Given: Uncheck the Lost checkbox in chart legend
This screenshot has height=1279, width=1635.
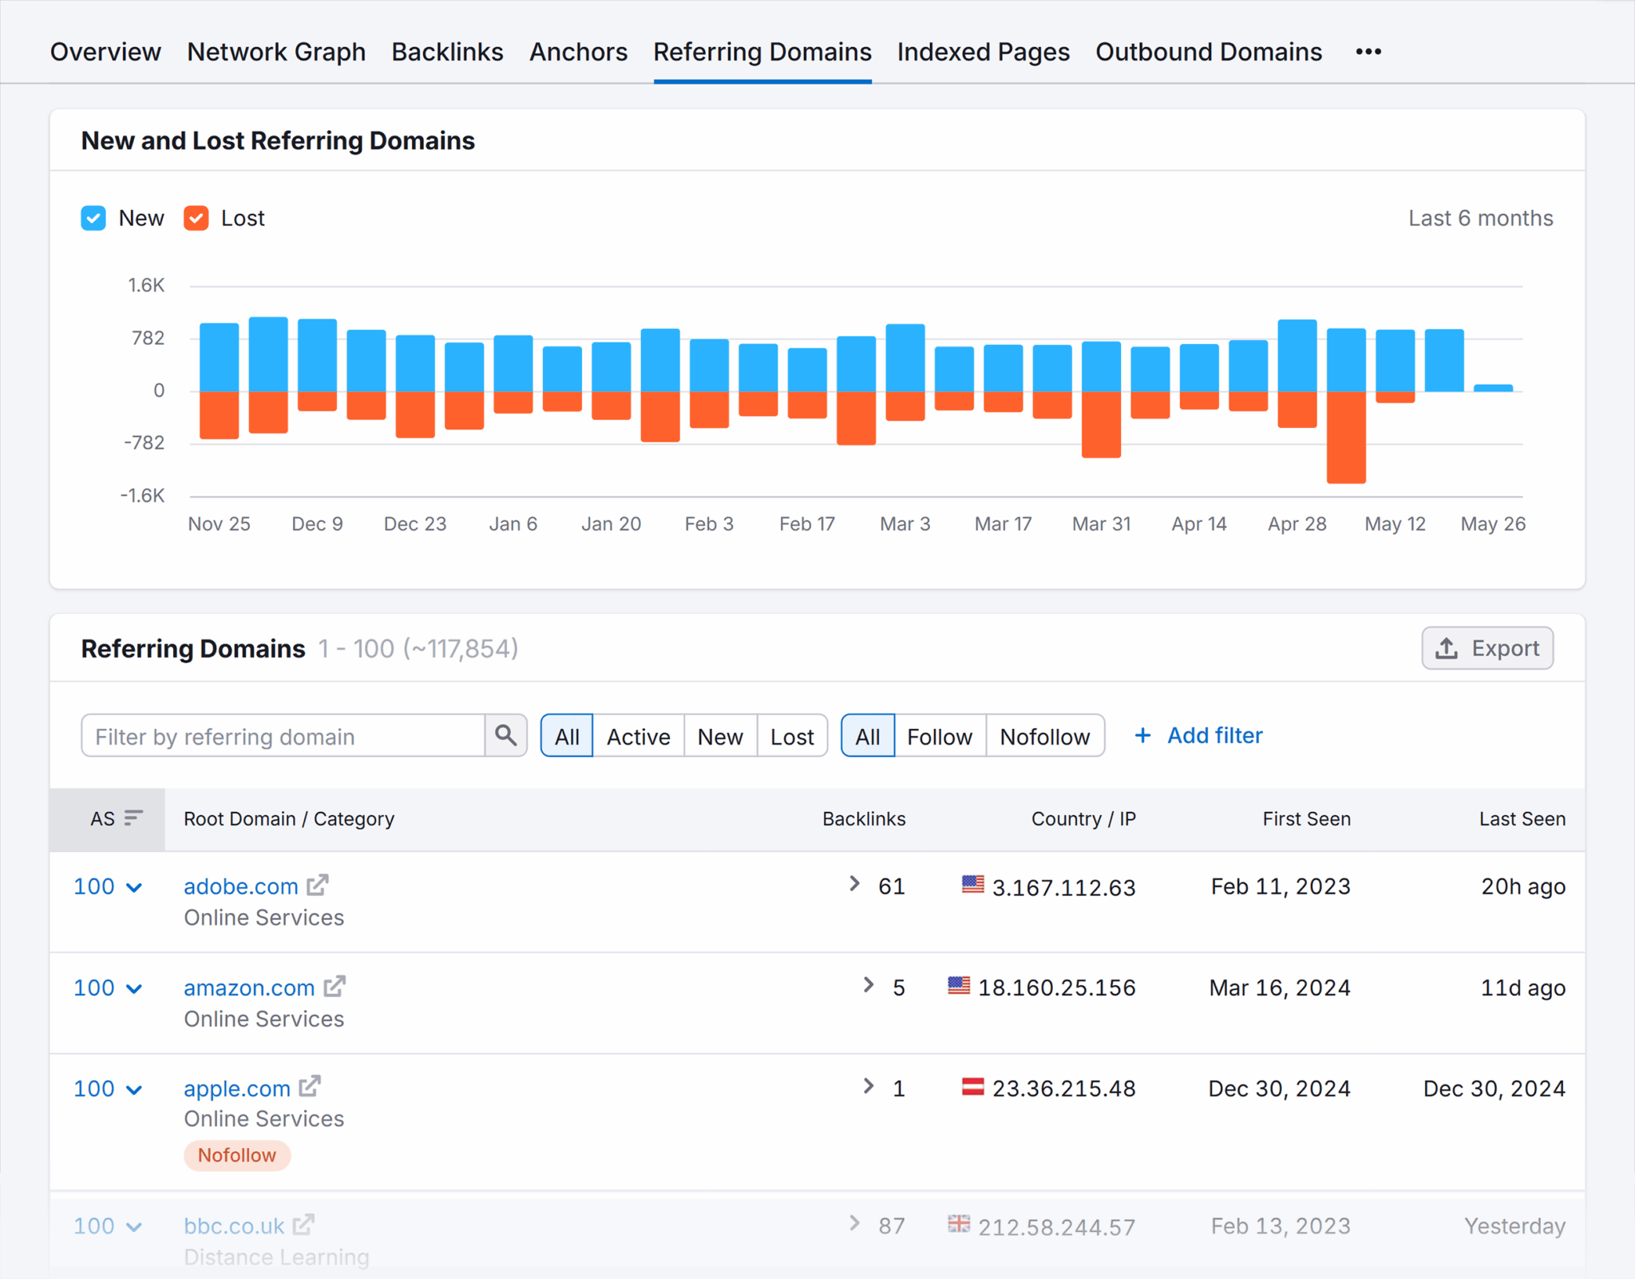Looking at the screenshot, I should 196,218.
